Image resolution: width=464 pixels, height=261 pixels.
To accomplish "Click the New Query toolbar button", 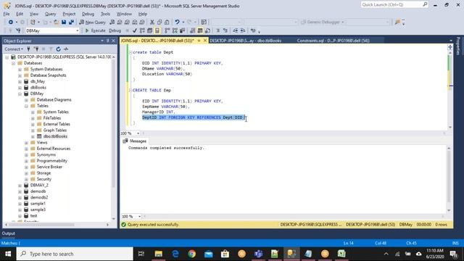I will 92,22.
